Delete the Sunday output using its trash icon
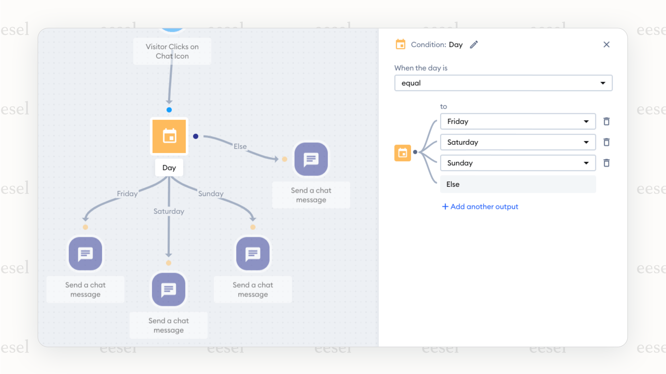The image size is (666, 374). [x=606, y=163]
